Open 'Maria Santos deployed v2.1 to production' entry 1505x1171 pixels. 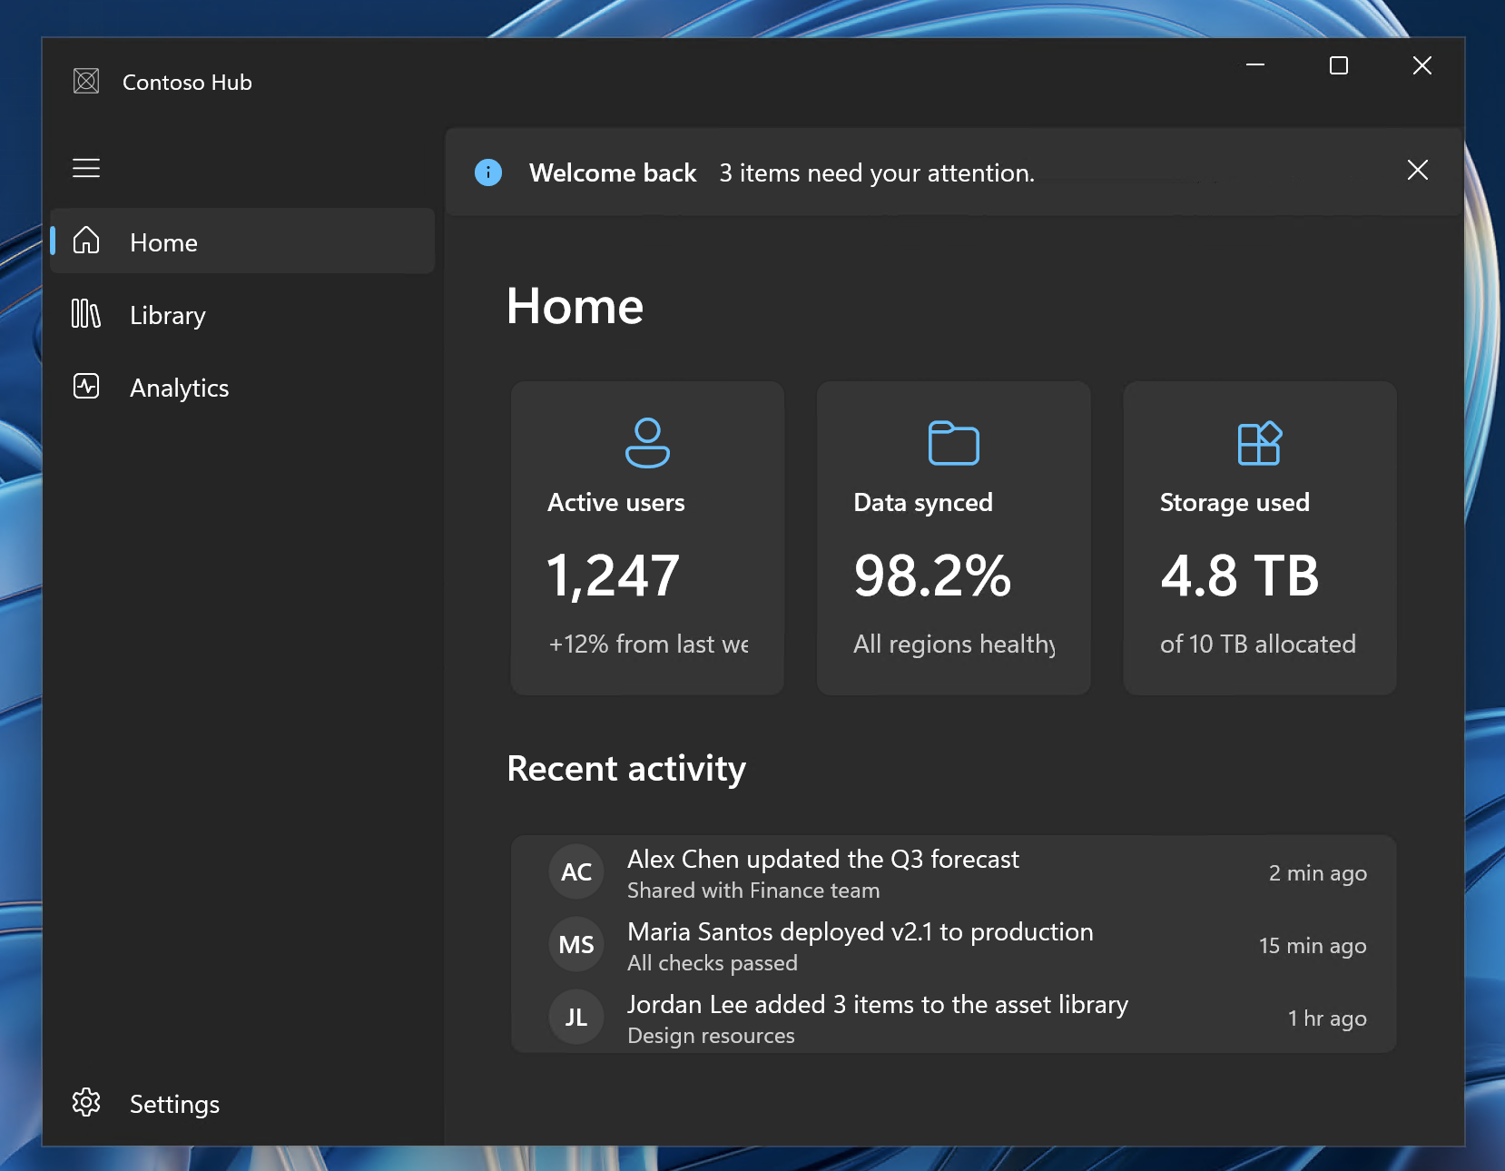(x=953, y=945)
